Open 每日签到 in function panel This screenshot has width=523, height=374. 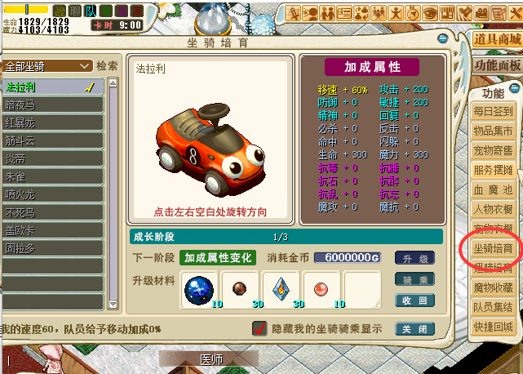(x=494, y=111)
